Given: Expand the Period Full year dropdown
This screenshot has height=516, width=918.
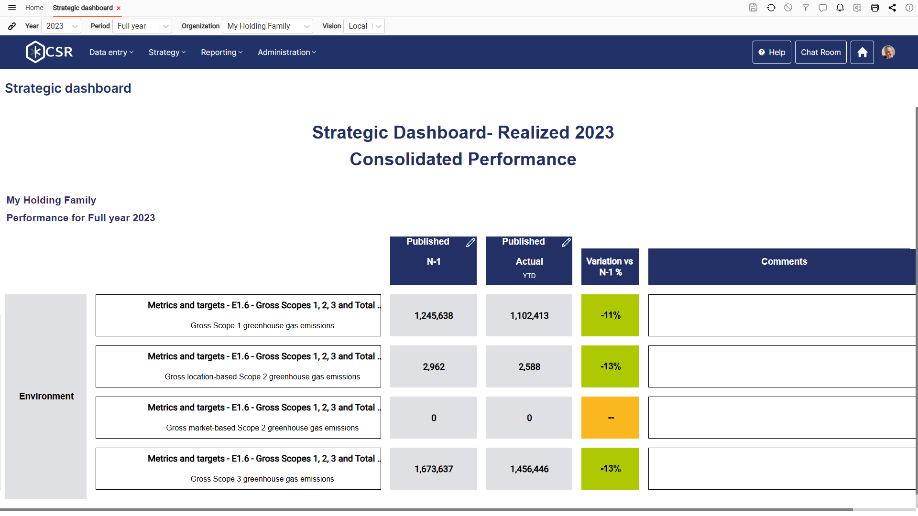Looking at the screenshot, I should [x=165, y=26].
